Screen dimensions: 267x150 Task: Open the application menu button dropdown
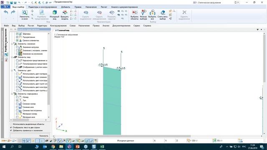(5, 7)
